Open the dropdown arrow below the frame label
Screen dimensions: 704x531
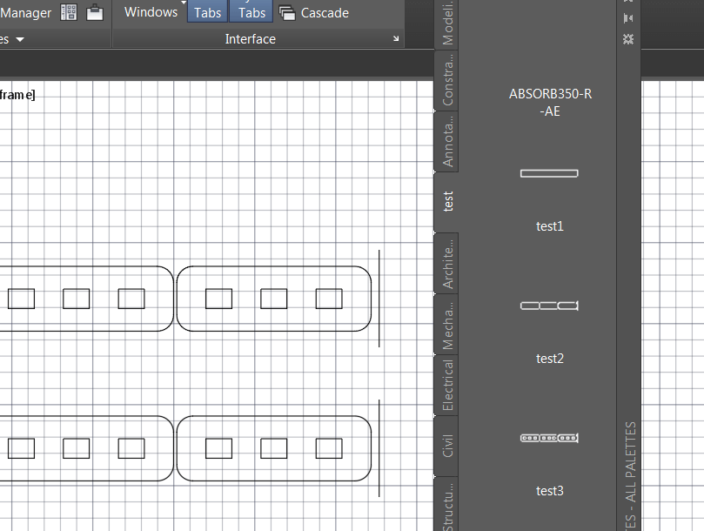pos(19,39)
